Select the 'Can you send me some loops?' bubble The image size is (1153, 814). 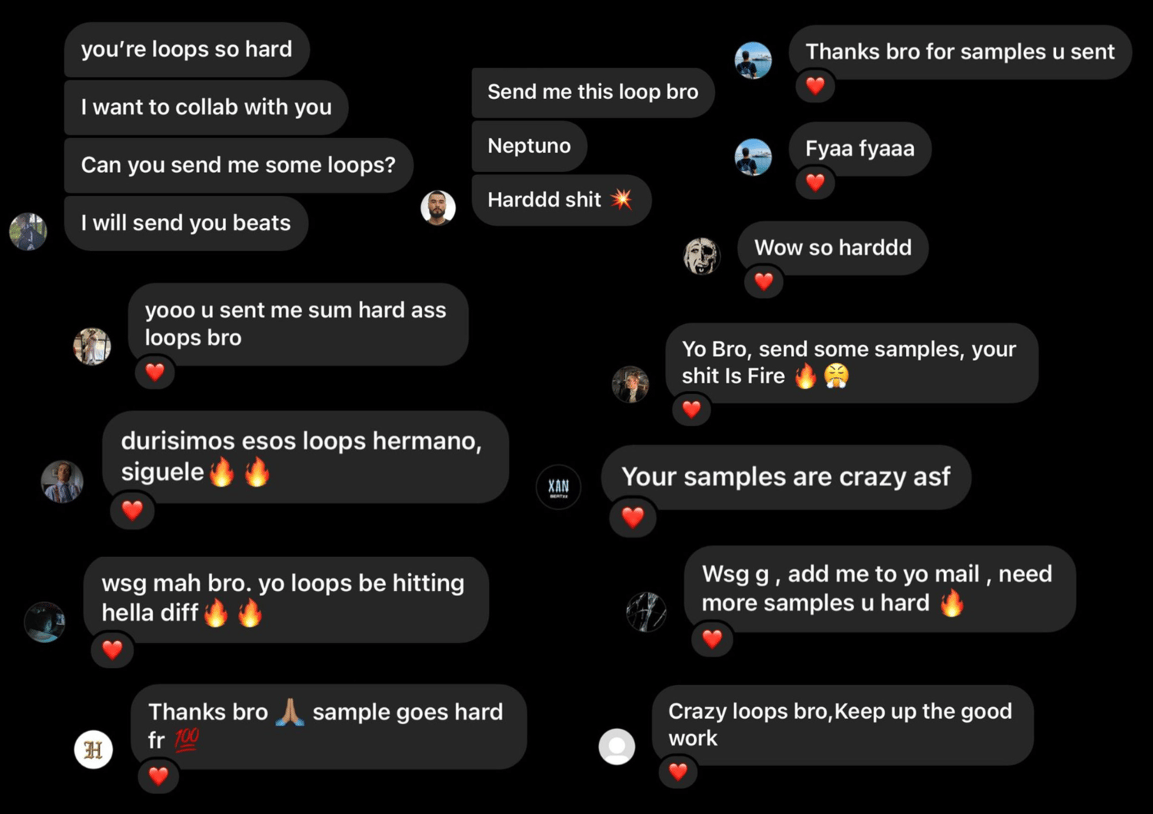tap(239, 165)
